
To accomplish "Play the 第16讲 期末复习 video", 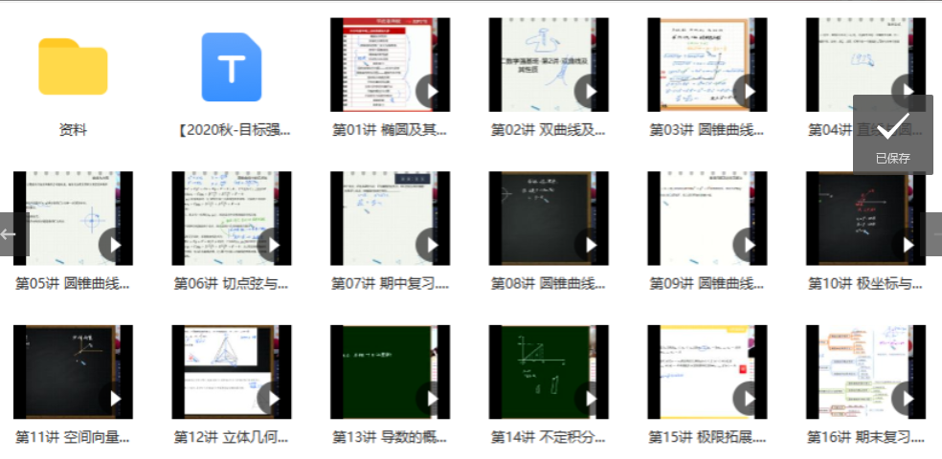I will coord(908,398).
